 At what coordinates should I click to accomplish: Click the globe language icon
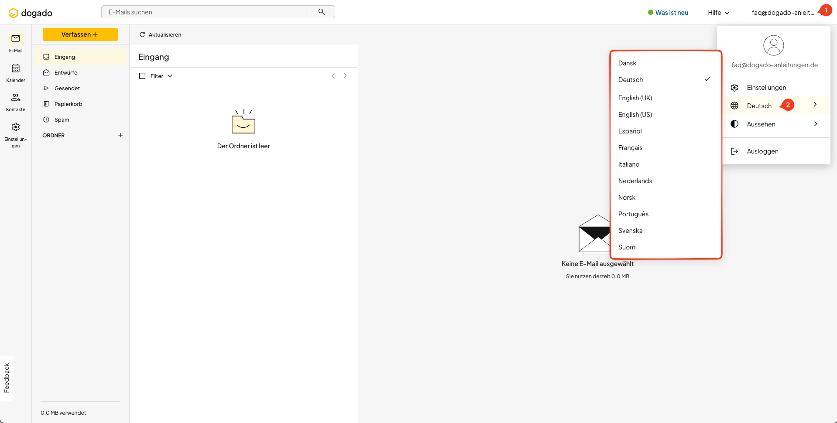tap(734, 106)
